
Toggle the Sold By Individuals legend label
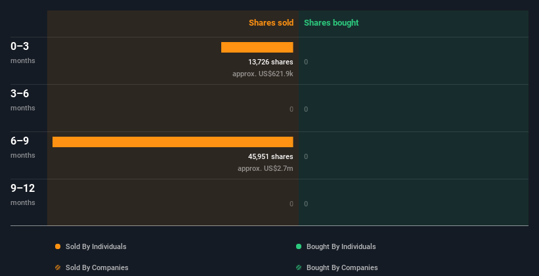(x=95, y=246)
